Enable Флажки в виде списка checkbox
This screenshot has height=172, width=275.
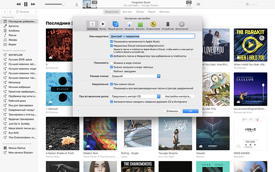(x=111, y=63)
